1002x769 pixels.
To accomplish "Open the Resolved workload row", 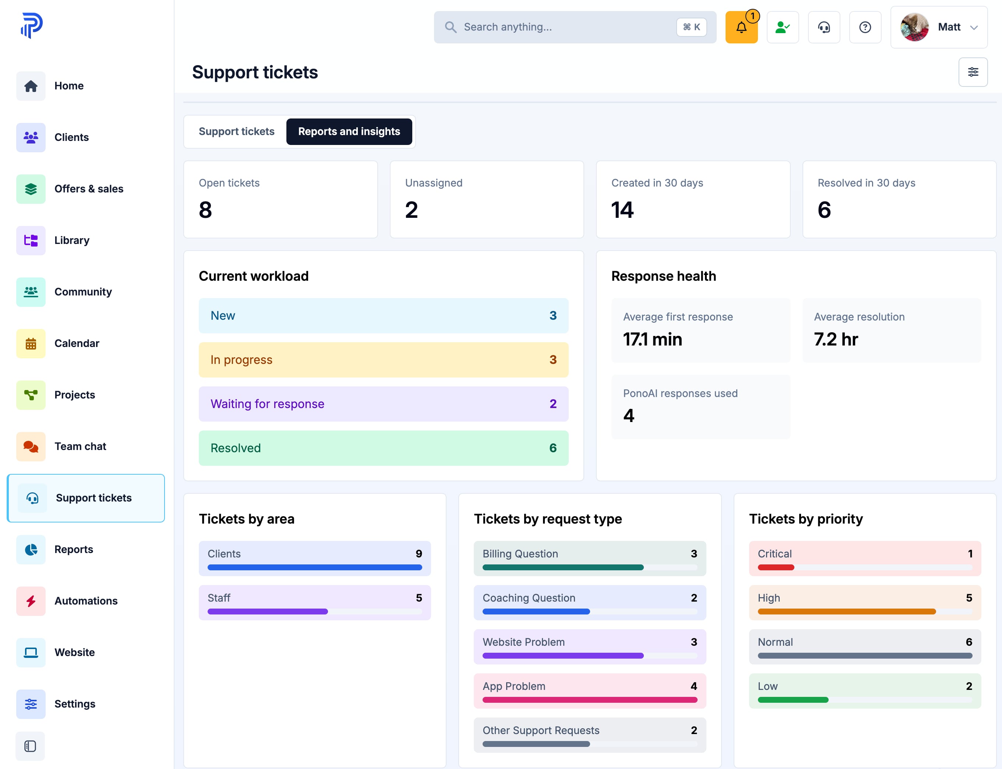I will [x=383, y=448].
